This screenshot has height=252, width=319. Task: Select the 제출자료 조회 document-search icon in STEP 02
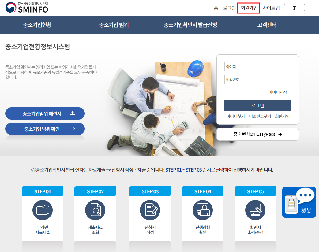click(95, 210)
